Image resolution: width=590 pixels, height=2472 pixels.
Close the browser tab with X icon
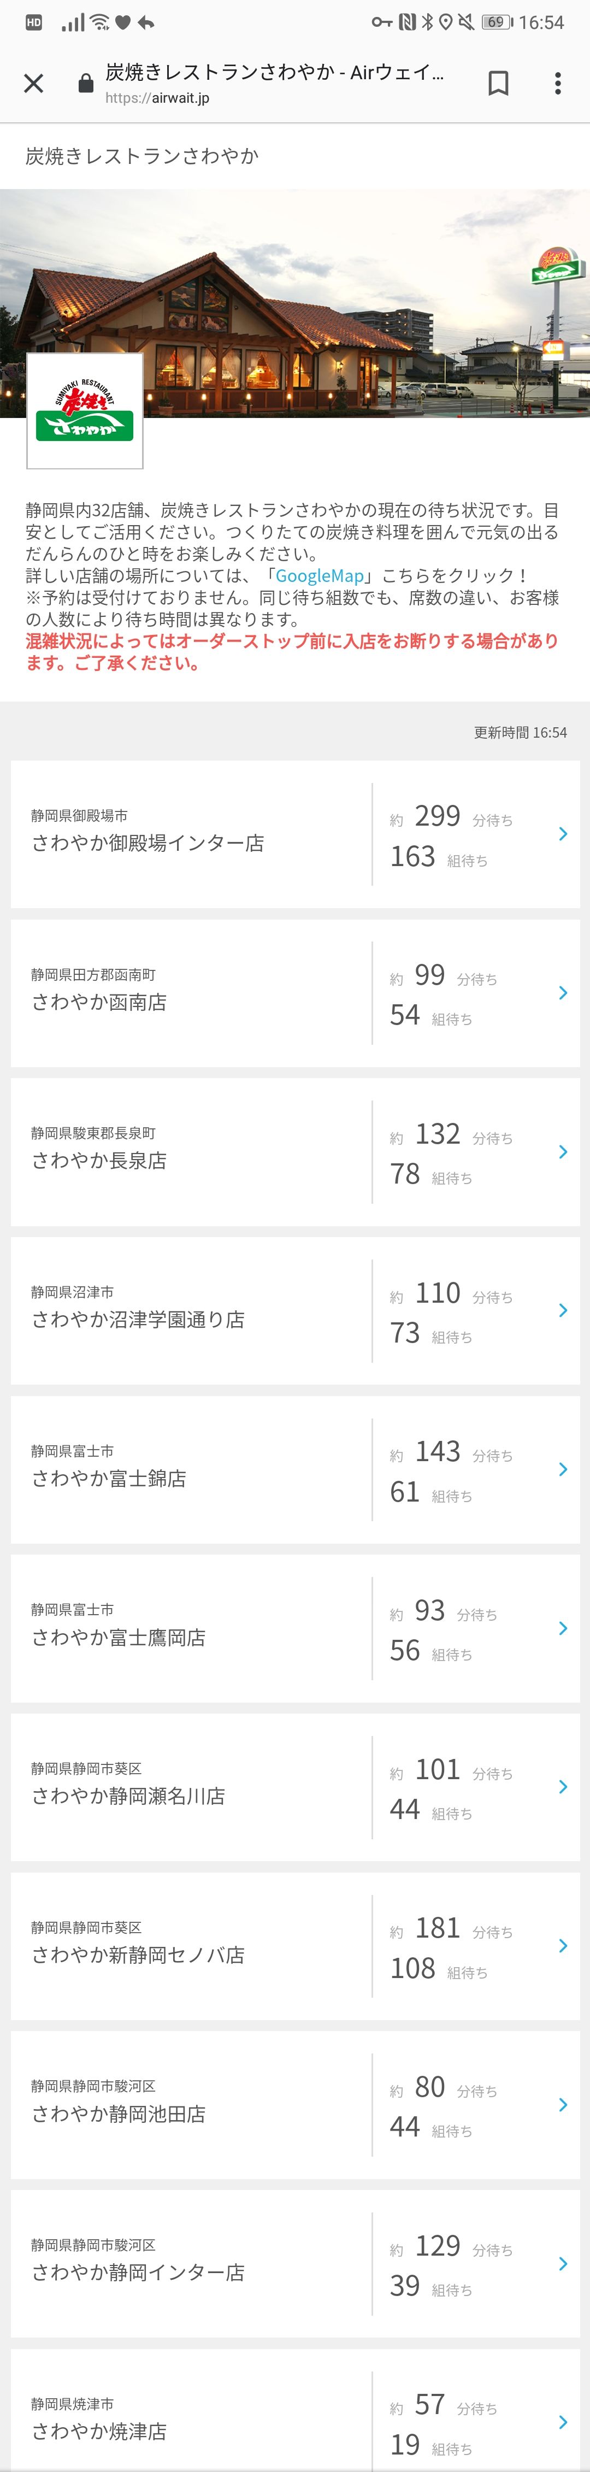33,84
